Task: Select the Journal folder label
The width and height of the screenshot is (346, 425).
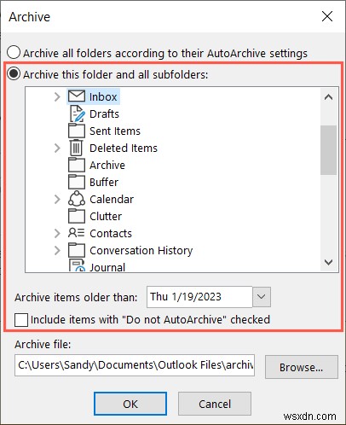Action: tap(107, 267)
